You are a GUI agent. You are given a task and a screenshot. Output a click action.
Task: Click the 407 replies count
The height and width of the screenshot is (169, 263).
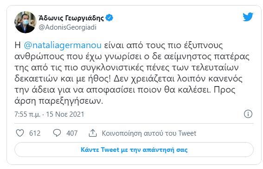[72, 133]
